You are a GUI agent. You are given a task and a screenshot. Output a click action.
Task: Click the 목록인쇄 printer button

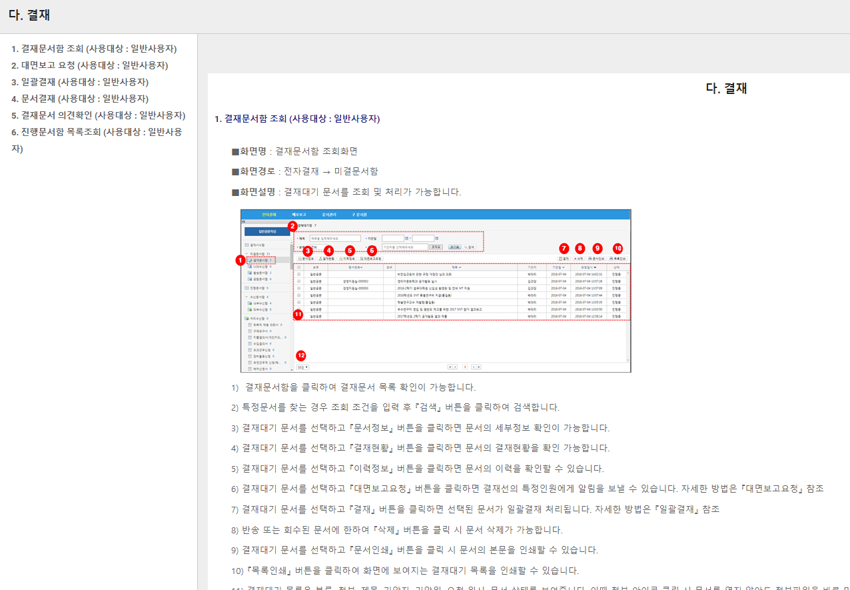(618, 258)
